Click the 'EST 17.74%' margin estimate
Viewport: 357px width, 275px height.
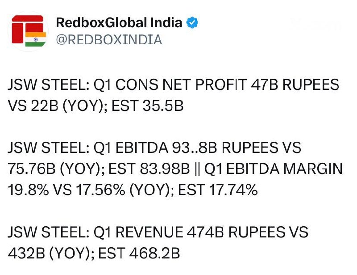218,190
